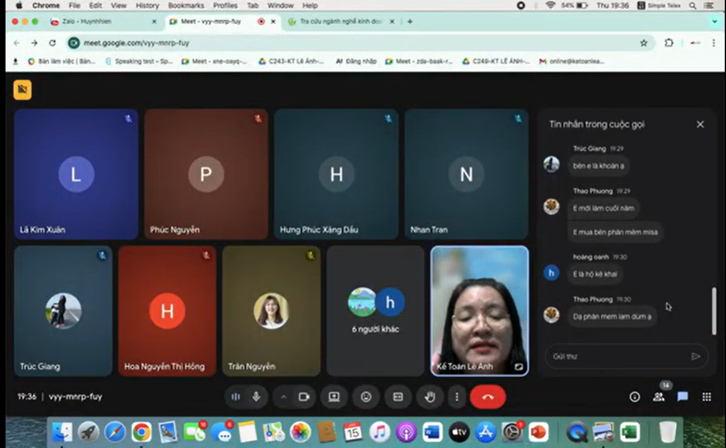Open more options three-dot menu in Meet
Screen dimensions: 726x448
click(456, 397)
